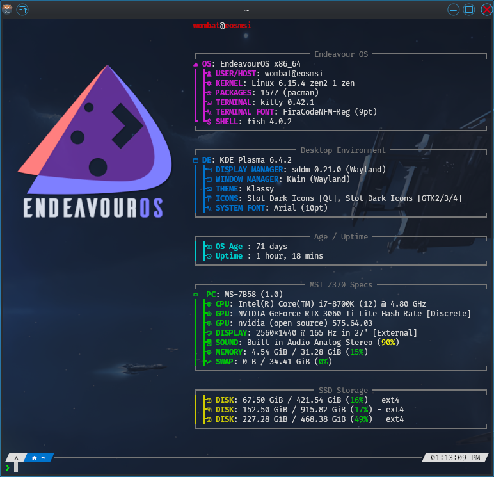
Task: Maximize the terminal window
Action: pos(469,10)
